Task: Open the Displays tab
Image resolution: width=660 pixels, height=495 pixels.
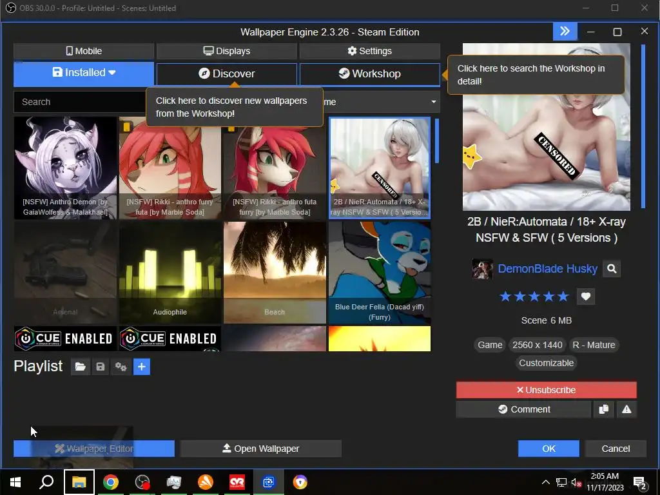Action: tap(226, 51)
